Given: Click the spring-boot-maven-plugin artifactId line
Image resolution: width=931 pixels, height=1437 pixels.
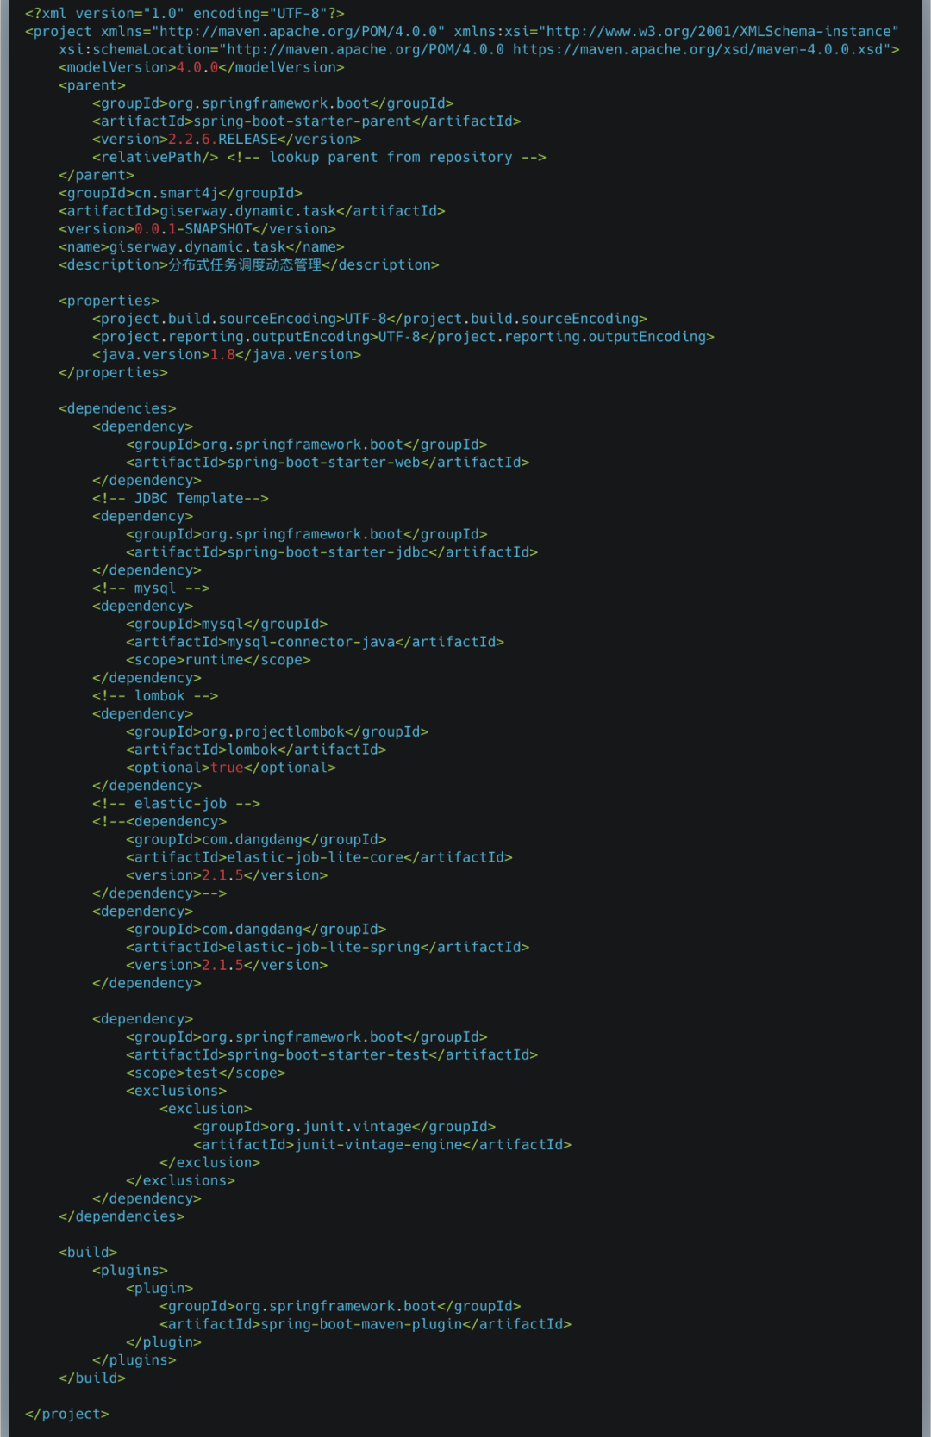Looking at the screenshot, I should [x=366, y=1324].
